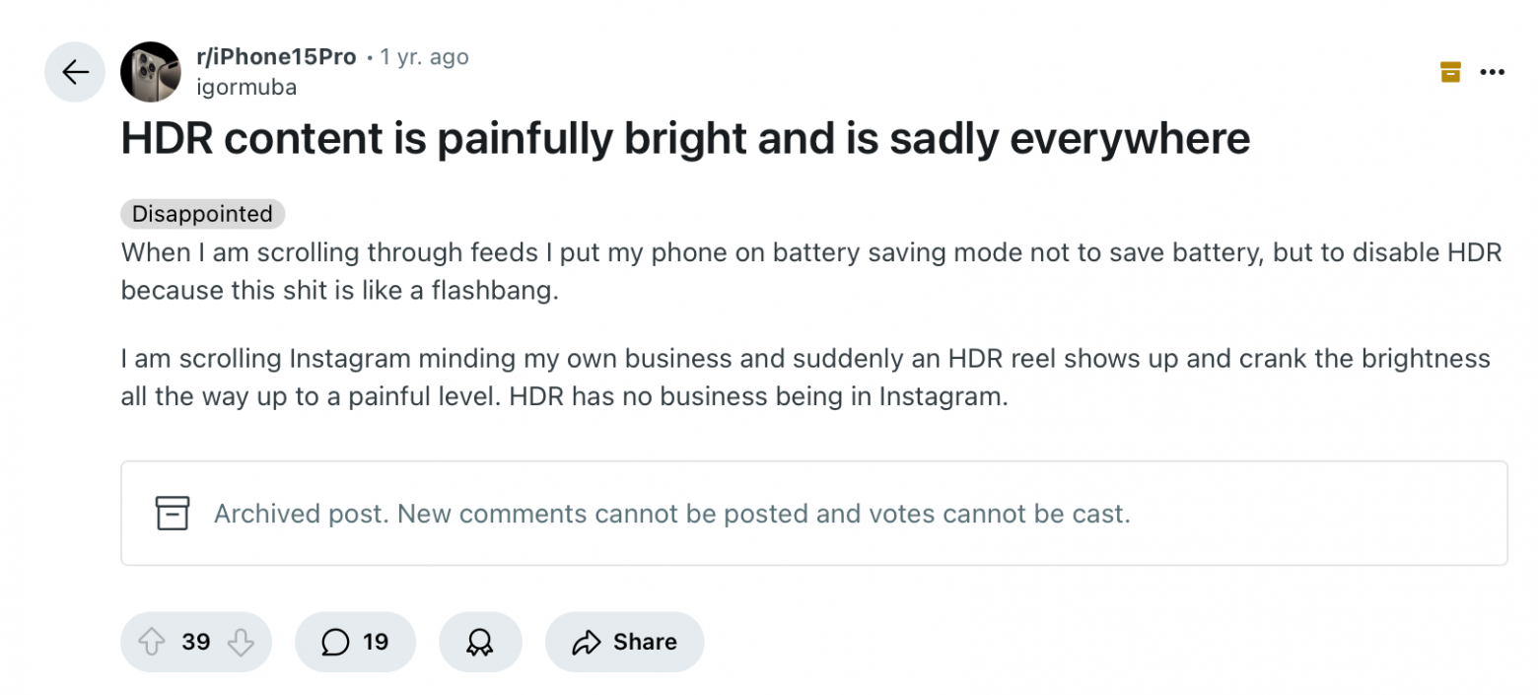Click the archive box icon in the banner

click(173, 513)
